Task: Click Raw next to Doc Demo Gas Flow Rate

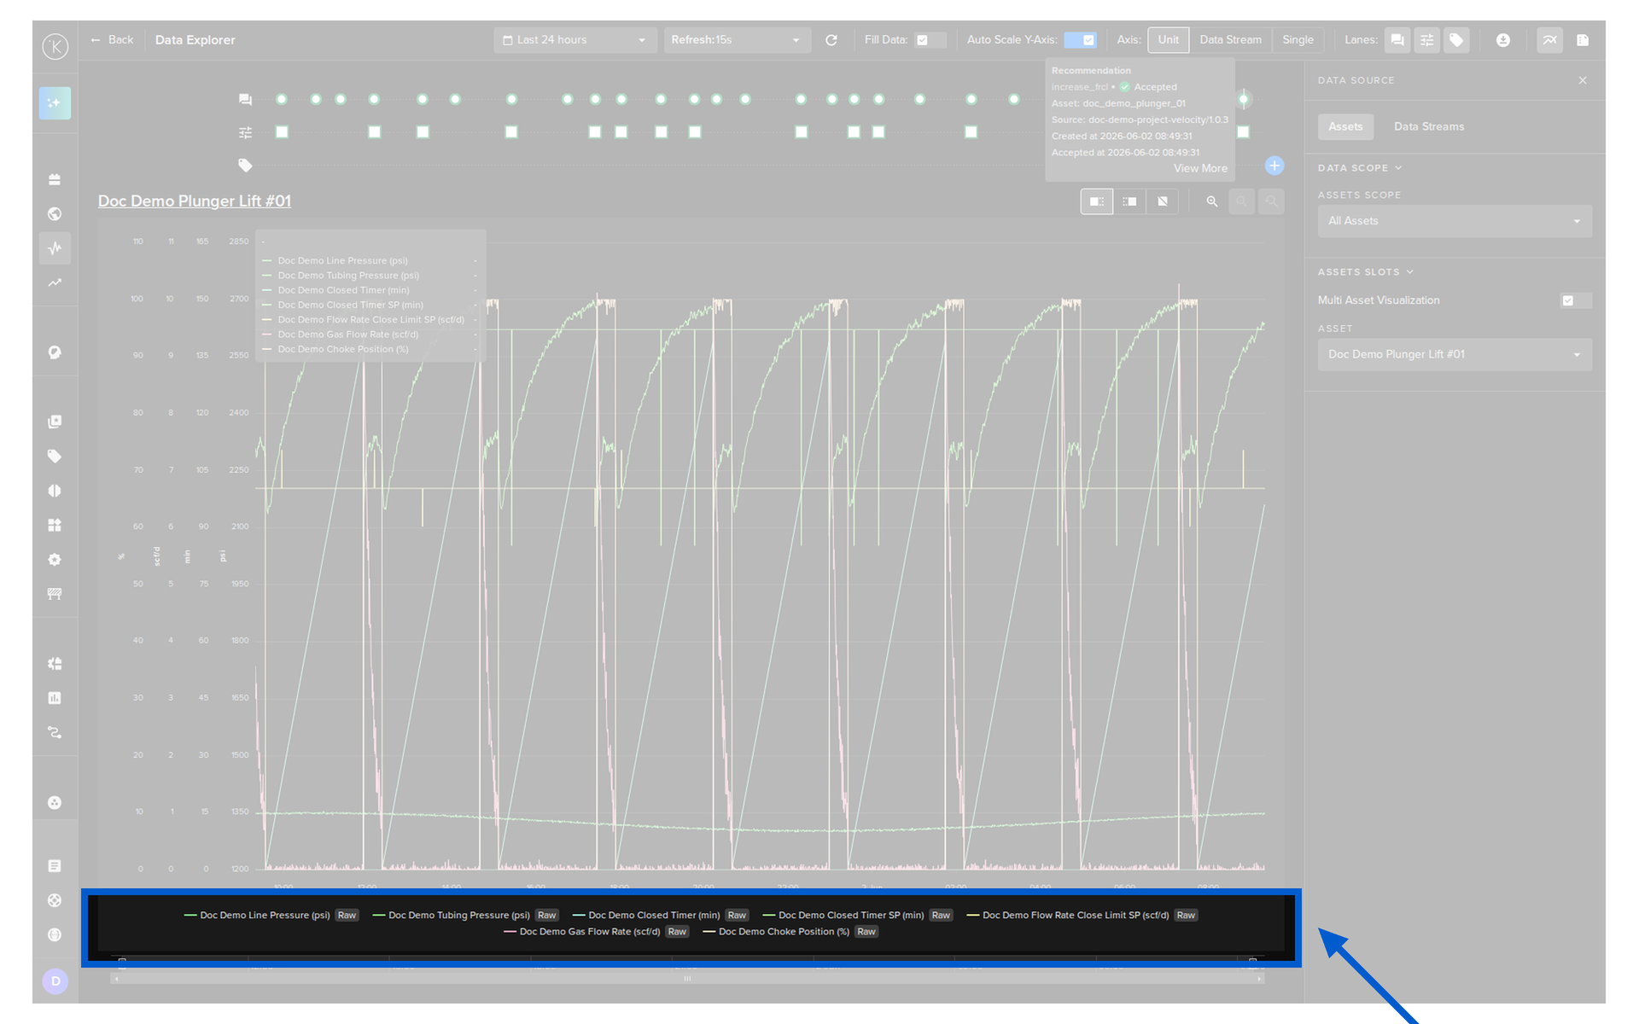Action: [x=677, y=931]
